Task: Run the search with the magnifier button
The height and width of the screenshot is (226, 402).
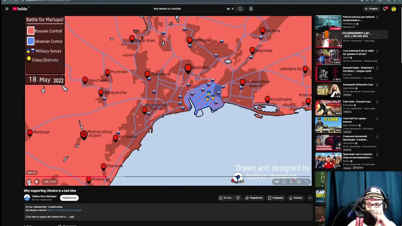Action: [x=240, y=9]
